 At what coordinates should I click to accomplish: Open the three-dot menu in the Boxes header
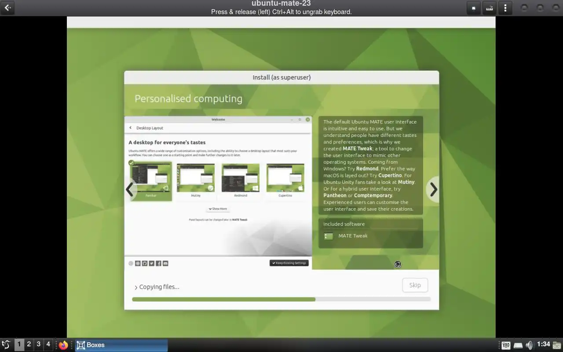point(505,8)
